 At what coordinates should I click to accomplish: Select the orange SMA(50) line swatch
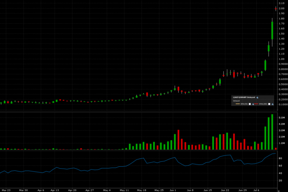237,104
